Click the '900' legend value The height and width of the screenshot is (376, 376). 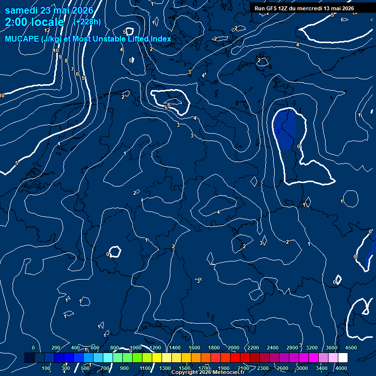[124, 368]
